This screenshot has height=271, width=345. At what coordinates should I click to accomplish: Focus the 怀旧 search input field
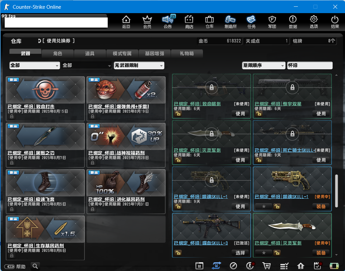coord(310,66)
